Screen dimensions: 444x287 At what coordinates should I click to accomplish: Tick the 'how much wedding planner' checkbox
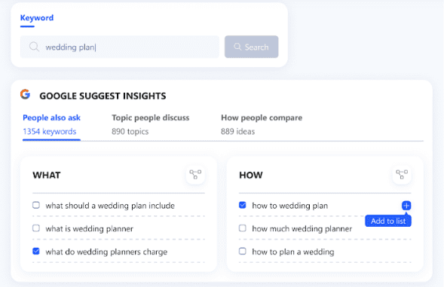coord(243,228)
